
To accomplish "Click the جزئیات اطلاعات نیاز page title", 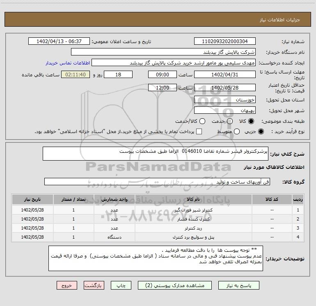I will pos(280,20).
